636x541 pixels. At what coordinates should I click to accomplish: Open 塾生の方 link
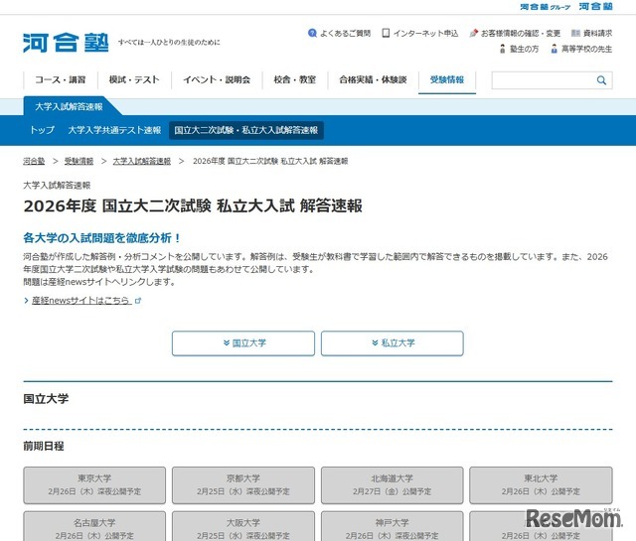click(524, 49)
